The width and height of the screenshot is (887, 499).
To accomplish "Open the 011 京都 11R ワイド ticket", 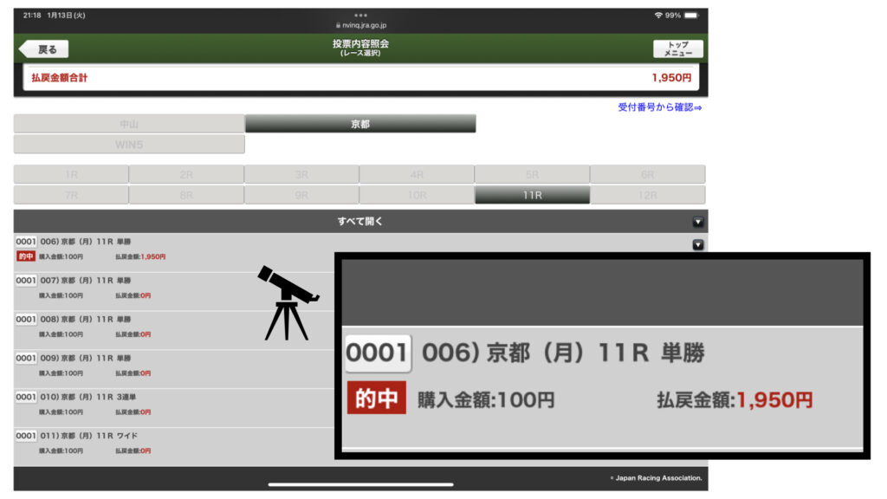I will [x=87, y=436].
